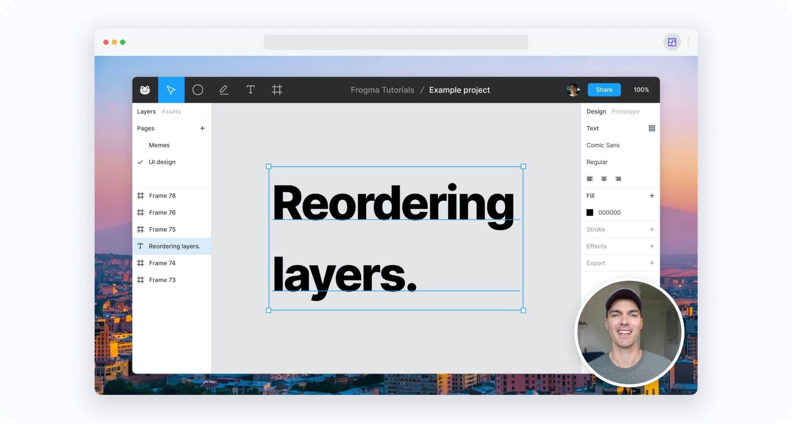This screenshot has width=792, height=424.
Task: Select the Frame 78 layer
Action: pyautogui.click(x=171, y=195)
